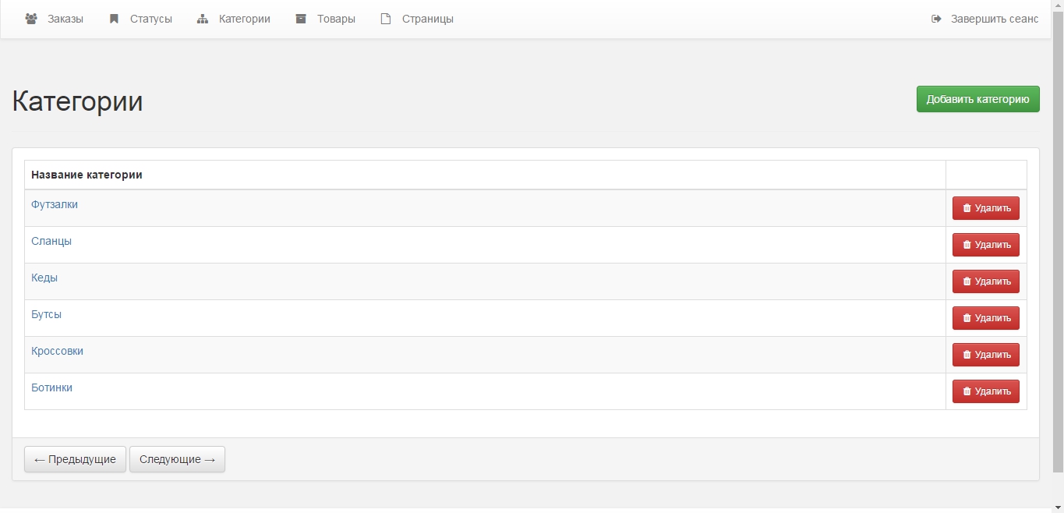Open the Кроссовки category link
The height and width of the screenshot is (513, 1064).
coord(57,351)
